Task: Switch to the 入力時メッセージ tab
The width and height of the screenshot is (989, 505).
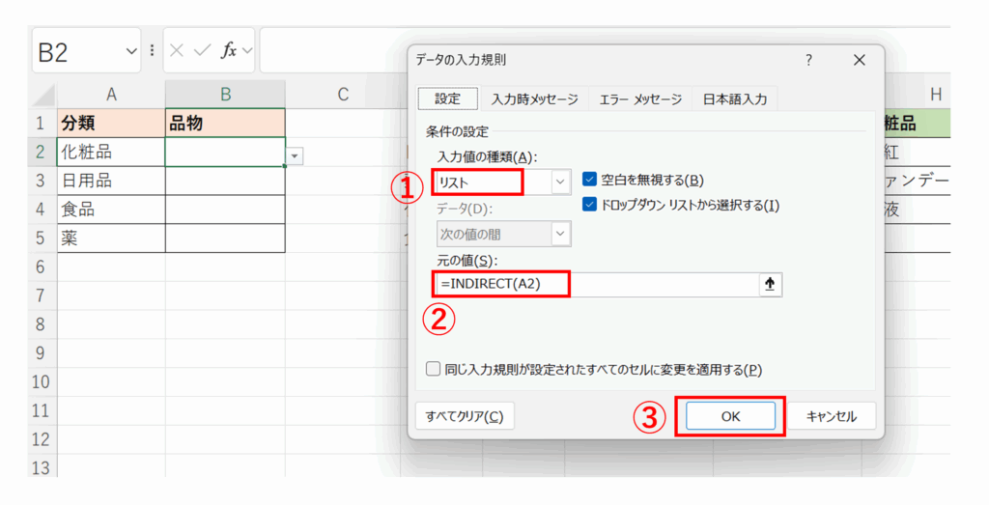Action: (x=534, y=98)
